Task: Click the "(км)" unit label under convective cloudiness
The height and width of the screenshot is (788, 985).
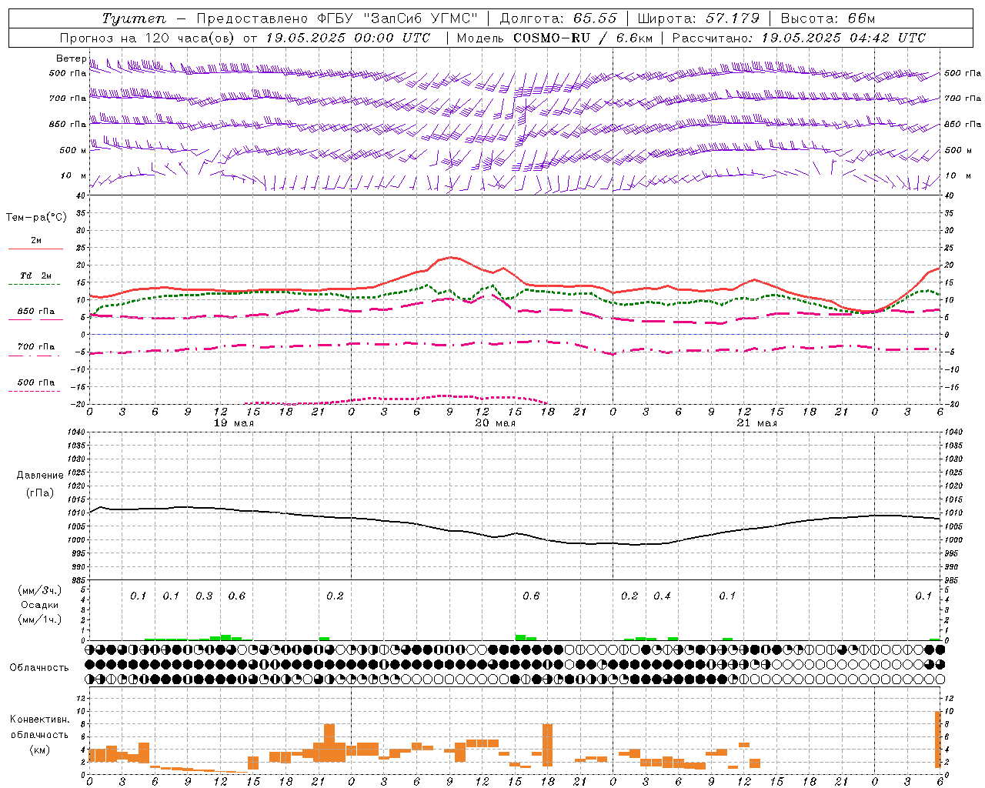Action: [x=40, y=750]
